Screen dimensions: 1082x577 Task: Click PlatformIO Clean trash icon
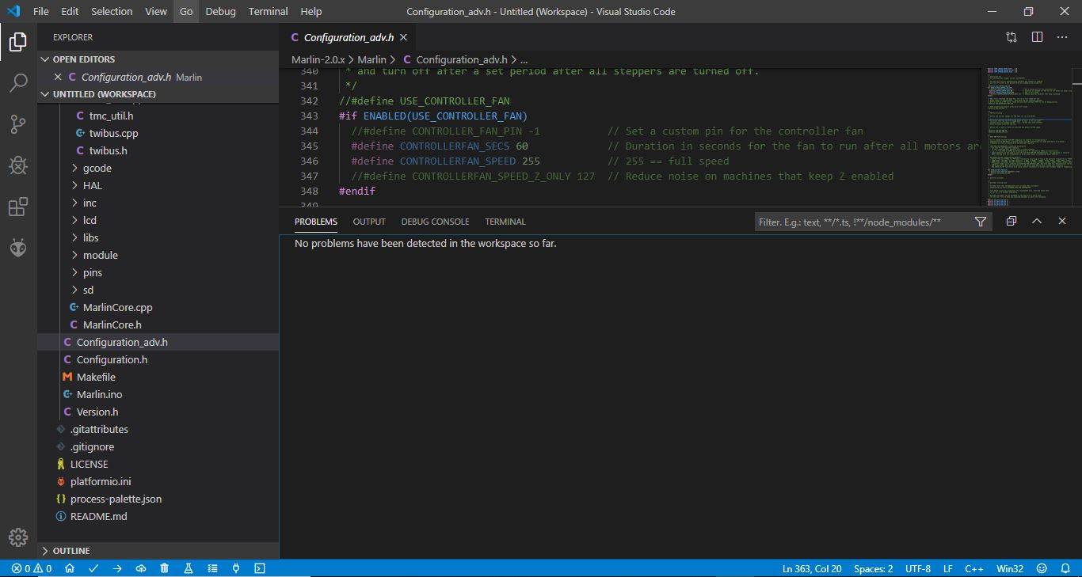pyautogui.click(x=165, y=568)
